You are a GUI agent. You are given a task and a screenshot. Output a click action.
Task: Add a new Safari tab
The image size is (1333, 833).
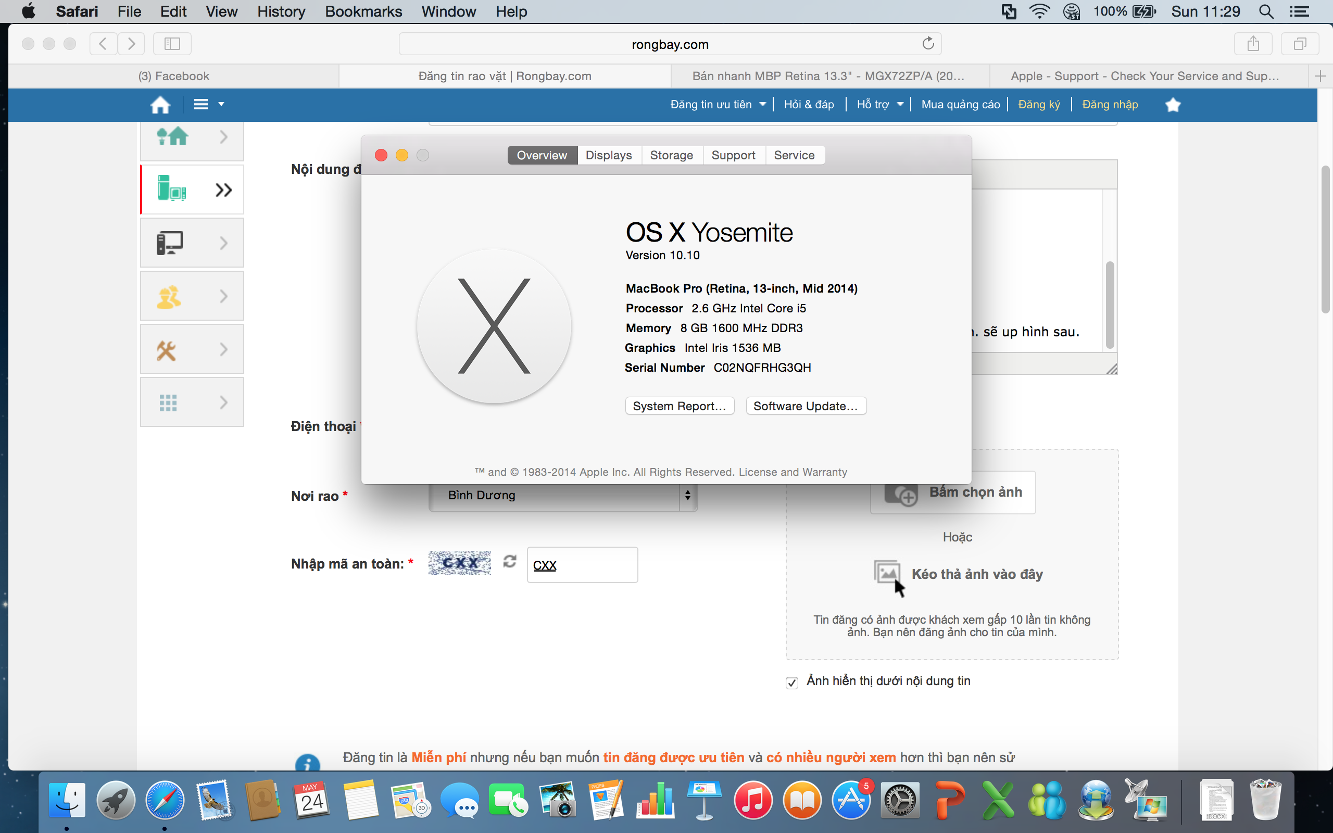tap(1320, 76)
